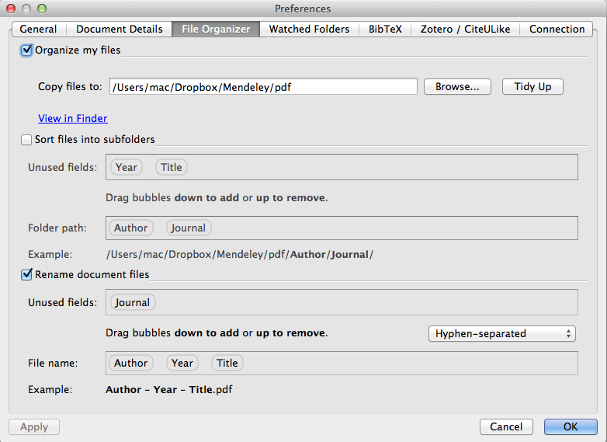Click the Browse... button
The width and height of the screenshot is (607, 442).
click(x=457, y=87)
